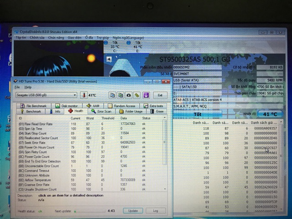This screenshot has width=292, height=219.
Task: Click the thermometer temperature icon
Action: click(83, 95)
